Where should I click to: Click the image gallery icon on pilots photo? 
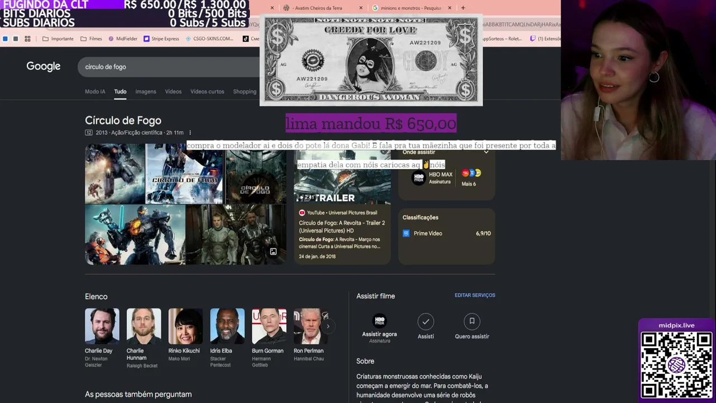coord(274,252)
